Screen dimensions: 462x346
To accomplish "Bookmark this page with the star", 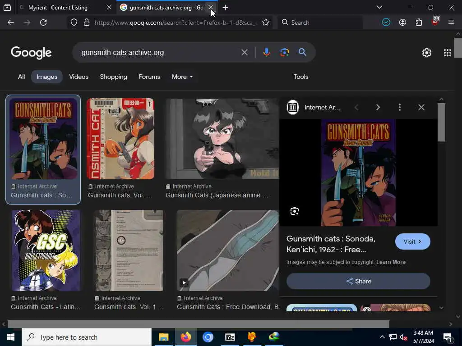I will 265,23.
